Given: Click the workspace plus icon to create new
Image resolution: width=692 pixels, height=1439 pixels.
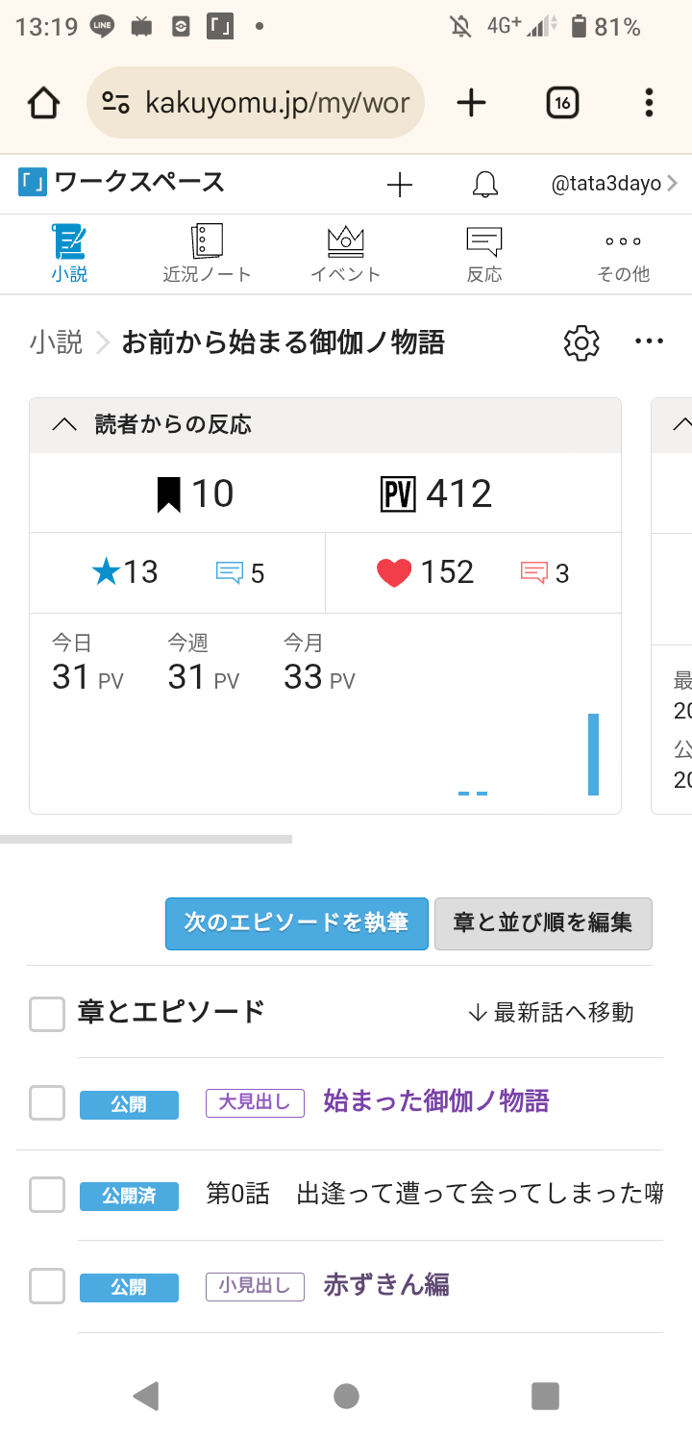Looking at the screenshot, I should click(x=399, y=185).
